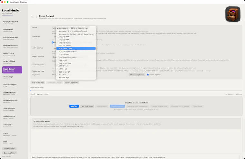Select the FLAC Lossless profile
This screenshot has width=245, height=159.
coord(76,55)
